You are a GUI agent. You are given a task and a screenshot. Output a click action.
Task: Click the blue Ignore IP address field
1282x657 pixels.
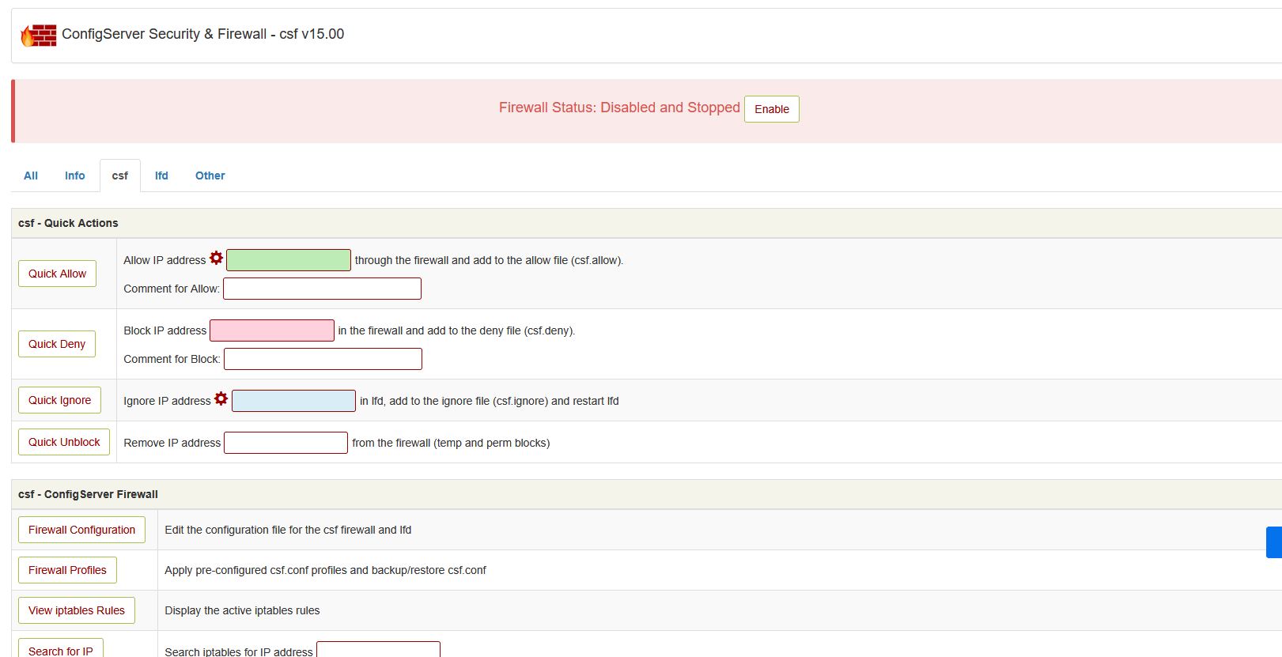[293, 401]
